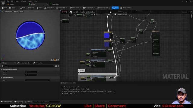Open viewport hamburger options menu
193x108 pixels.
2,12
